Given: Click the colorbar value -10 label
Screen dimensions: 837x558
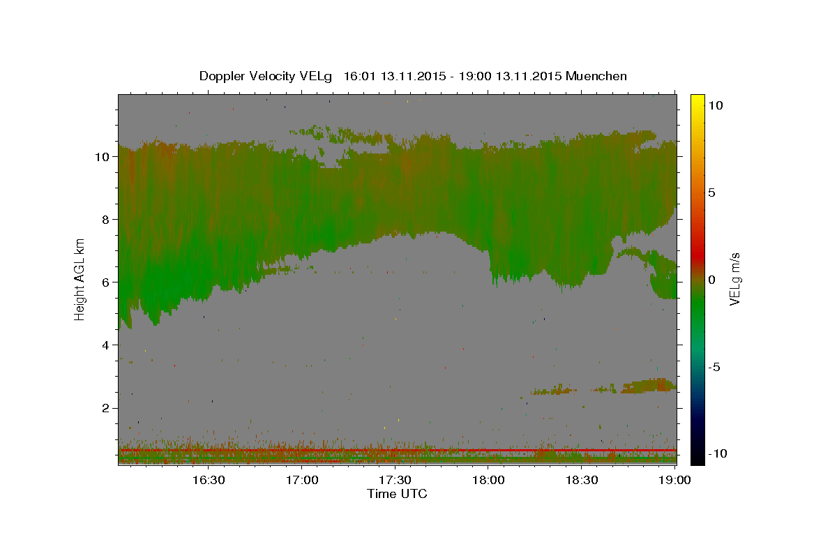Looking at the screenshot, I should [717, 454].
